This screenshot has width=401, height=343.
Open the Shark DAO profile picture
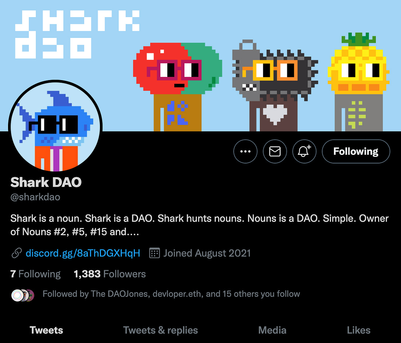(x=55, y=127)
